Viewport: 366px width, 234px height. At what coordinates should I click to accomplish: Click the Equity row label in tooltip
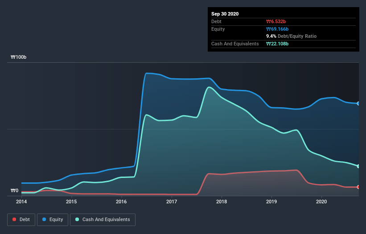click(x=218, y=29)
